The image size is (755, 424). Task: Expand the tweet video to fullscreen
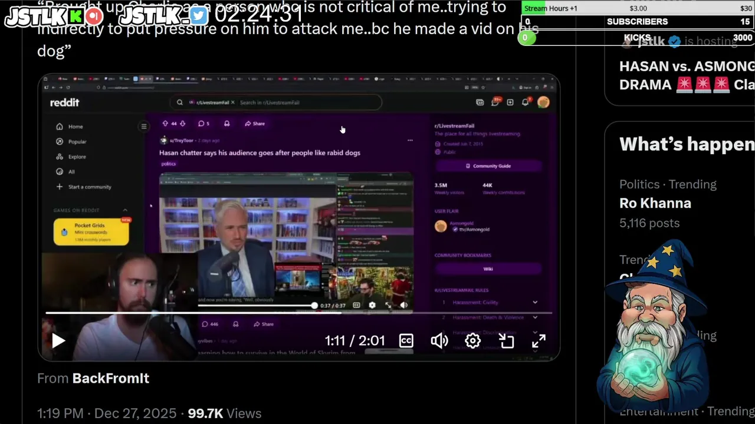[x=539, y=341]
